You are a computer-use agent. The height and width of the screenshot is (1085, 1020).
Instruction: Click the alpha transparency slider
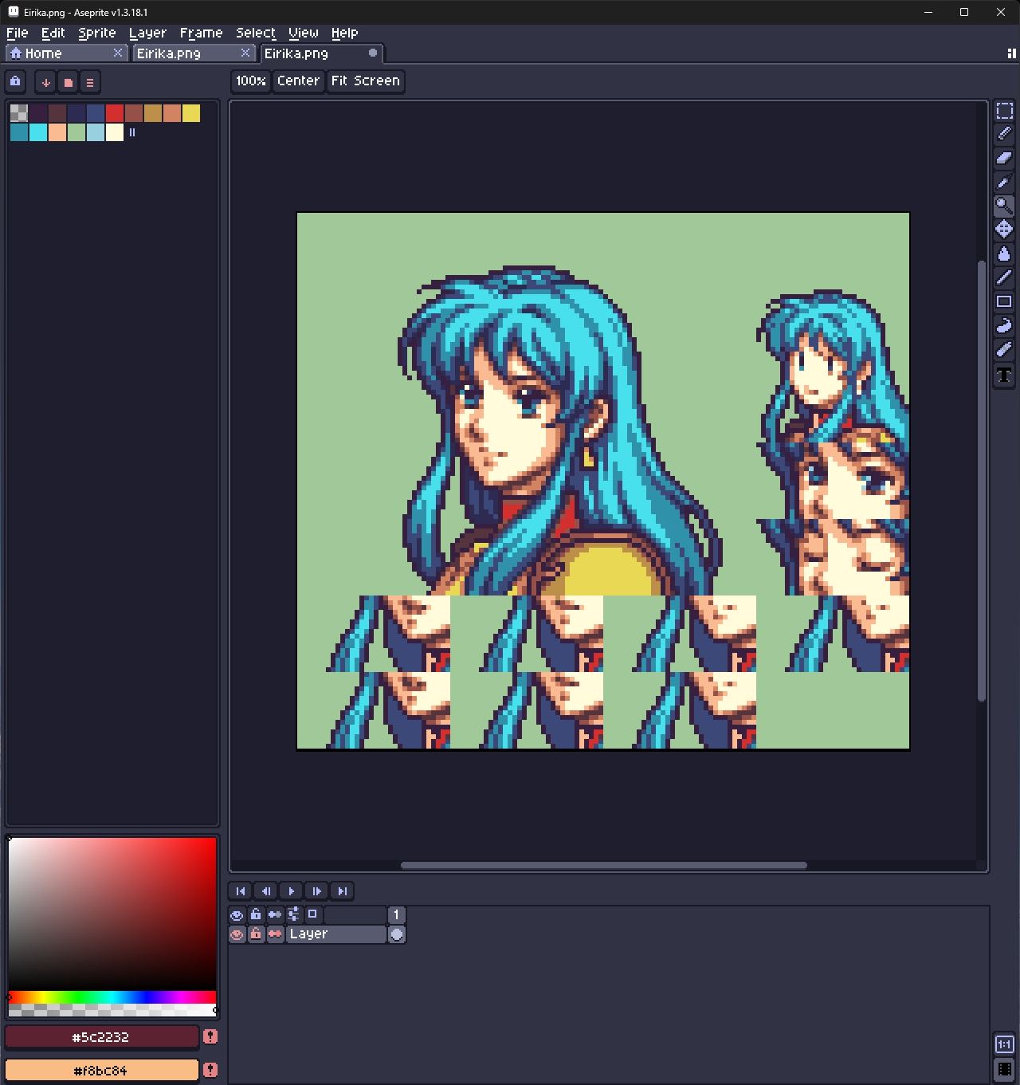112,1010
